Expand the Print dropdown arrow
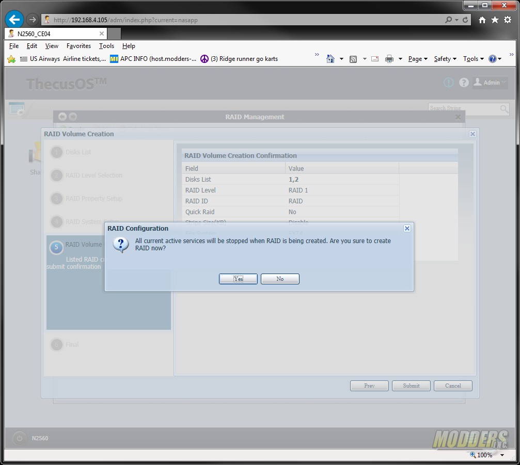 400,59
